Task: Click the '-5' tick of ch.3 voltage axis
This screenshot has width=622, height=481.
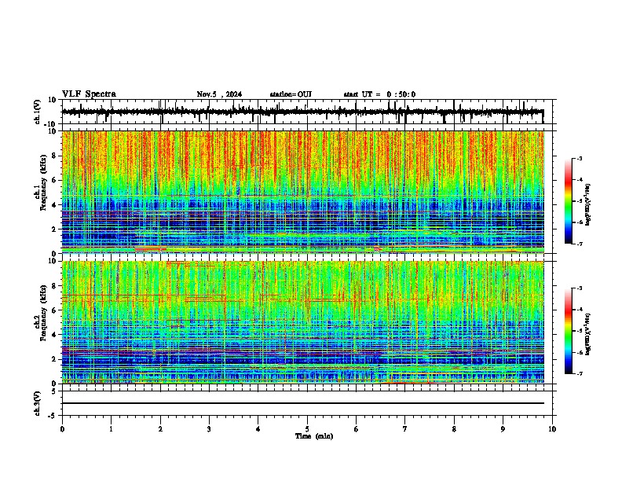Action: [x=53, y=416]
